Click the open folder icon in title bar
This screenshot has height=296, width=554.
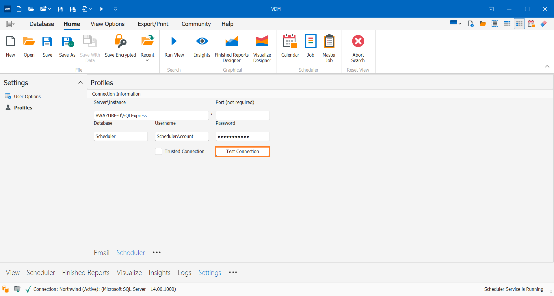(31, 9)
